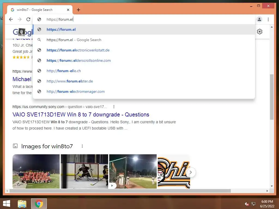Play the baseball field video thumbnail button
Viewport: 279px width, 209px height.
tap(112, 186)
